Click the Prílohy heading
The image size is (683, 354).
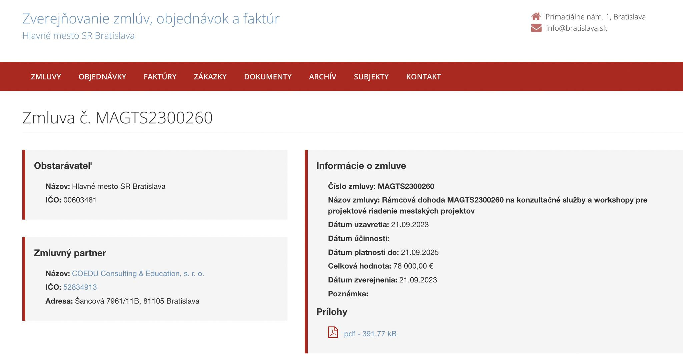pyautogui.click(x=332, y=312)
